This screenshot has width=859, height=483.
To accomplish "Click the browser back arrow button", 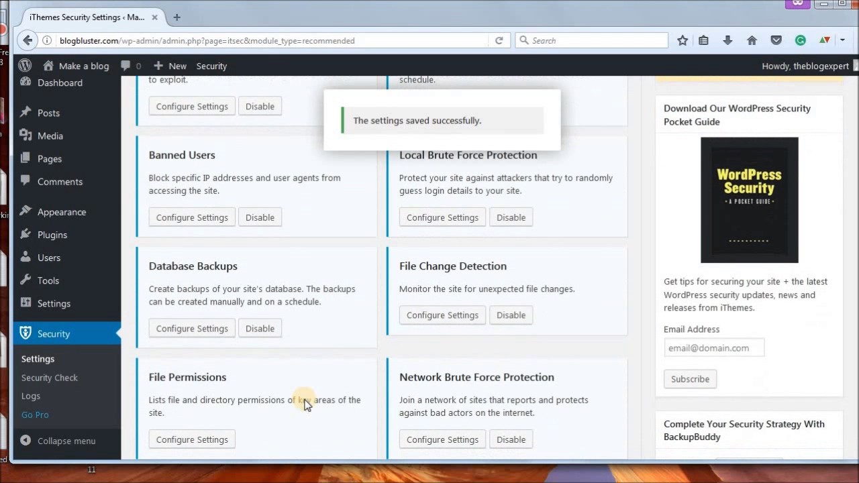I will tap(28, 40).
